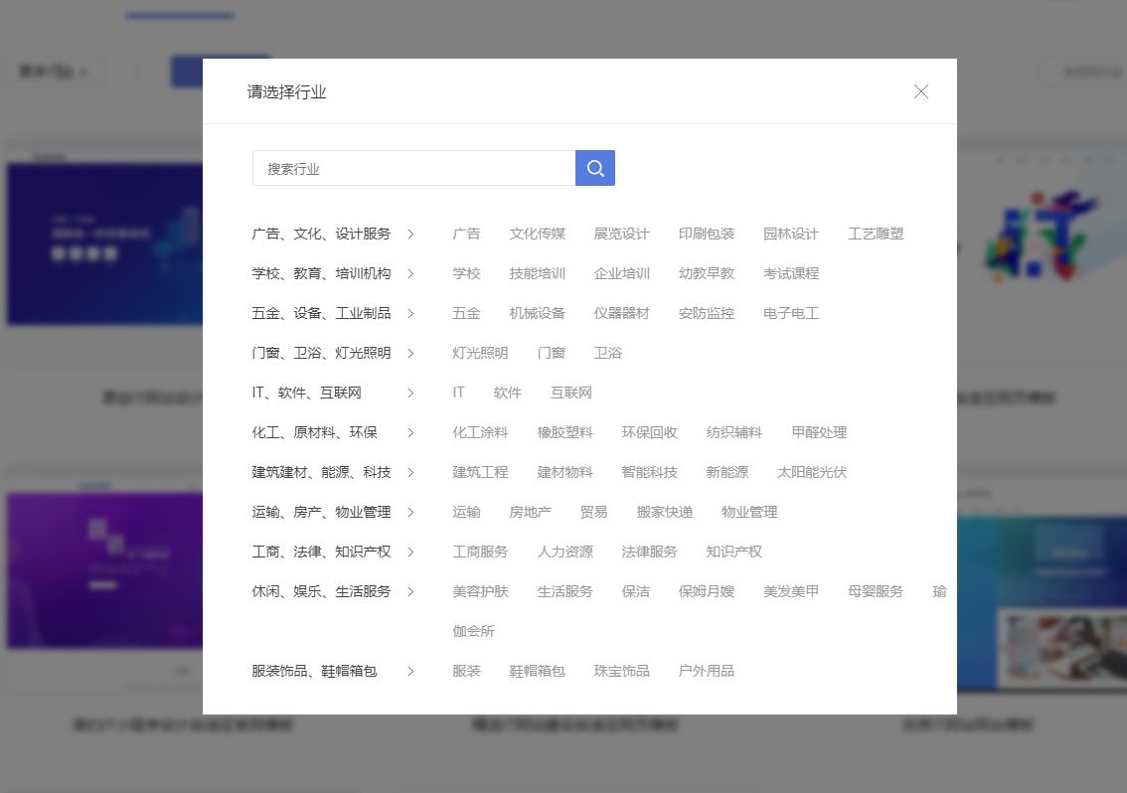
Task: Choose the 珠宝饰品 industry
Action: point(621,671)
